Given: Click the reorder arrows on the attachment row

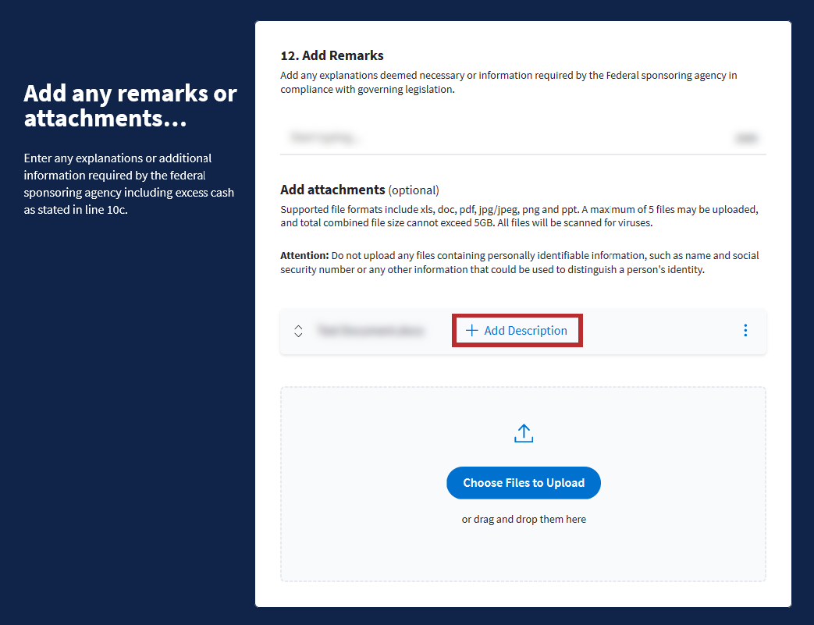Looking at the screenshot, I should pos(298,331).
